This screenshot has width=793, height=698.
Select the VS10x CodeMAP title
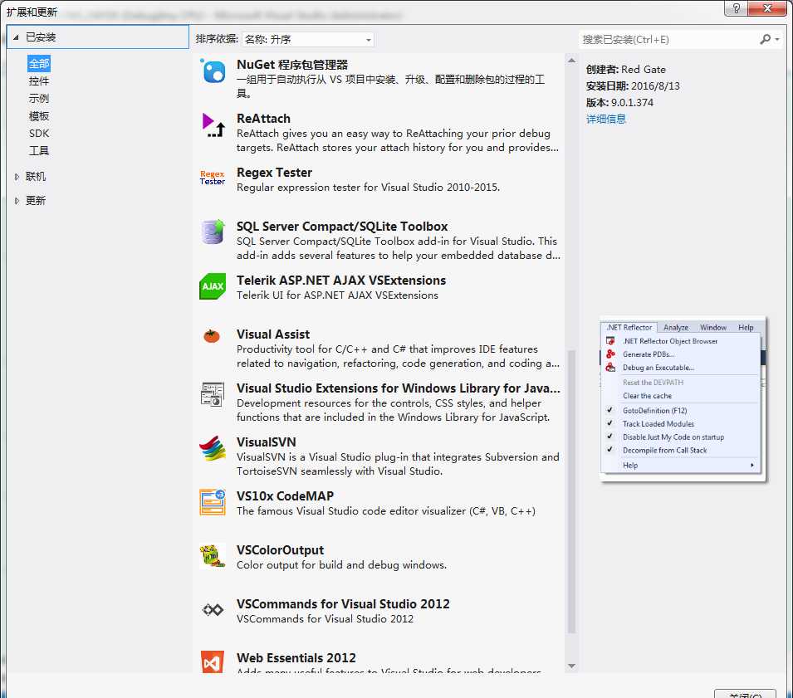[286, 495]
